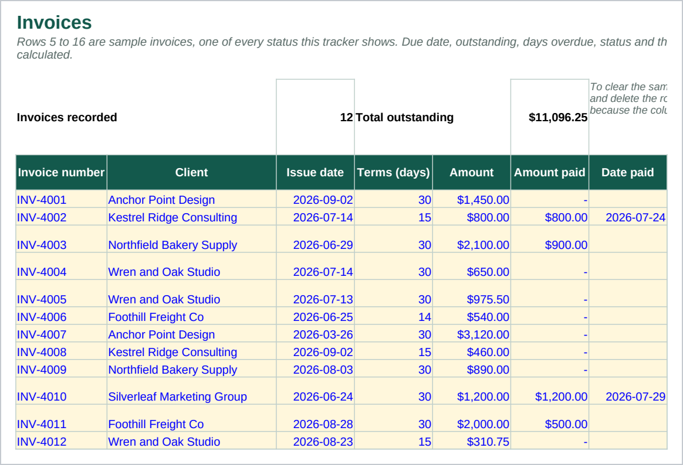Select amount paid $800.00

coord(550,217)
